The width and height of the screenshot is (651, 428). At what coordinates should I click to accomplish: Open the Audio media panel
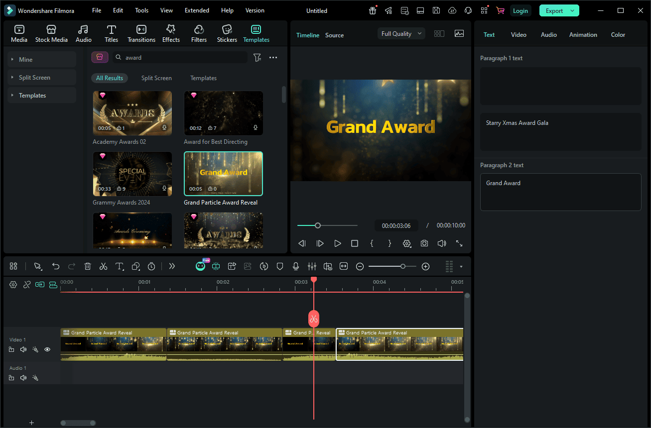click(83, 33)
